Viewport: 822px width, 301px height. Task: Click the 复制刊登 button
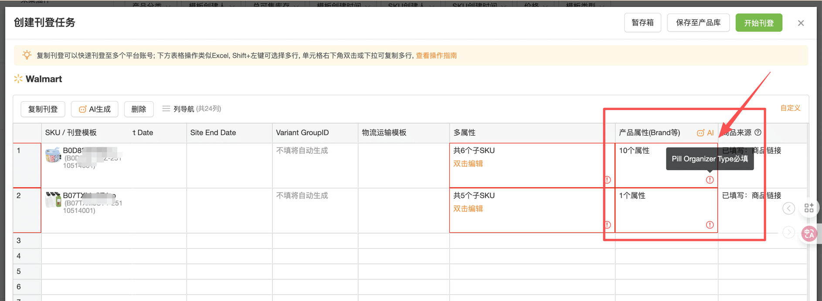point(43,109)
